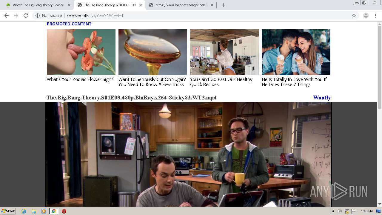Viewport: 382px width, 215px height.
Task: Open the red Opera taskbar icon
Action: point(64,211)
